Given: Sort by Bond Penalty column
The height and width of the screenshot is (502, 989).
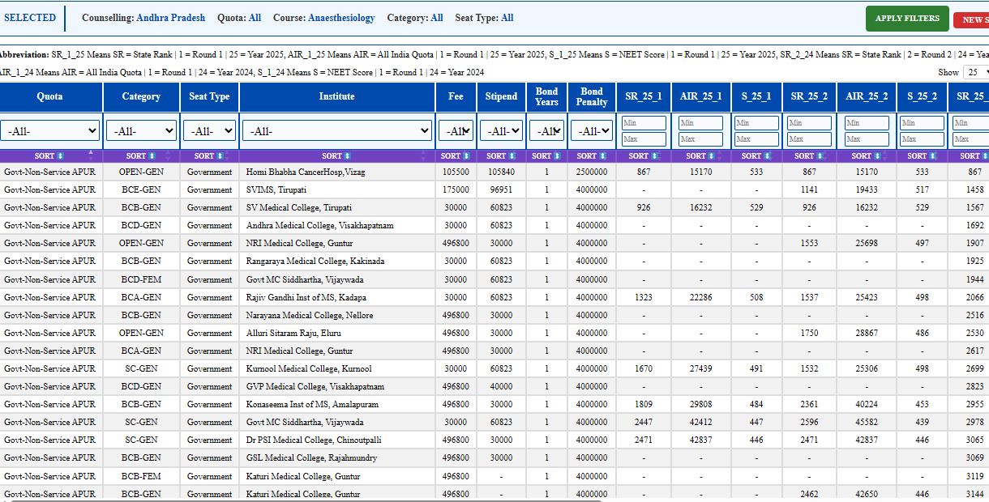Looking at the screenshot, I should (x=591, y=155).
